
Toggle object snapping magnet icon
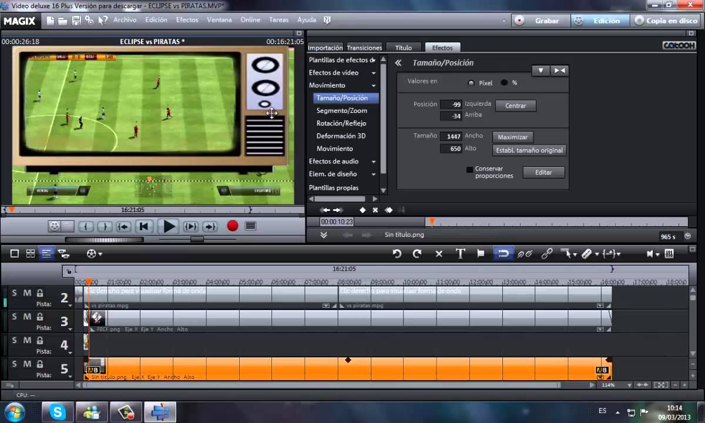pos(503,254)
